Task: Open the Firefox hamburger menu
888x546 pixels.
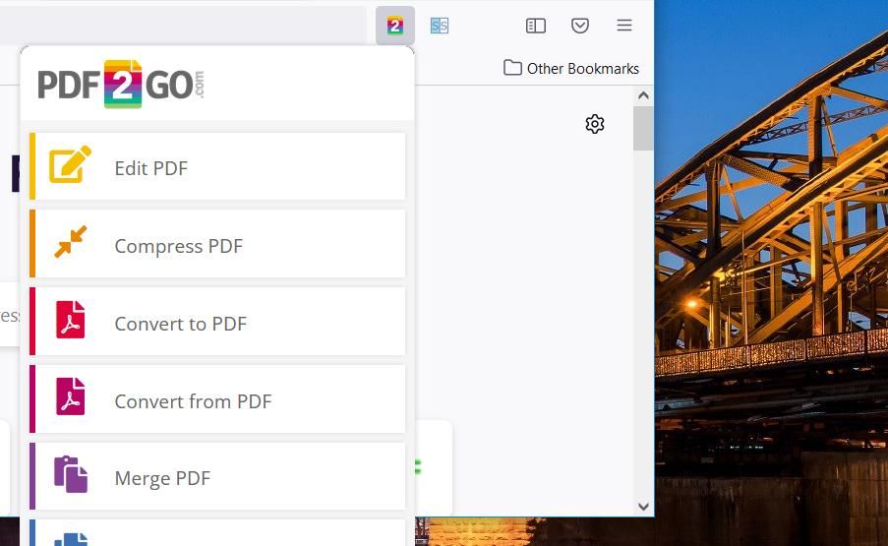Action: pos(624,26)
